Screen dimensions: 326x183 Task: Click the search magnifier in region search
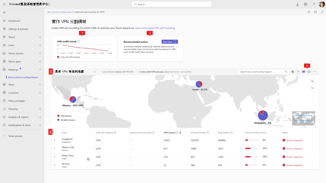point(286,72)
